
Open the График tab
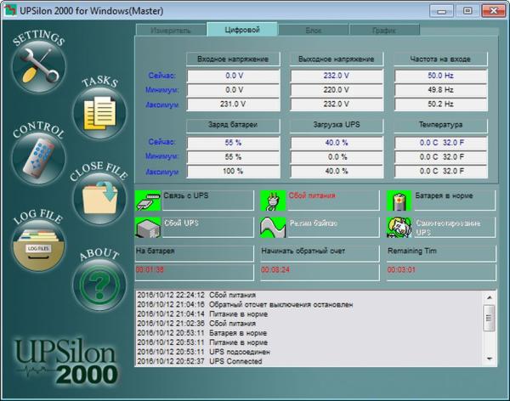(384, 31)
